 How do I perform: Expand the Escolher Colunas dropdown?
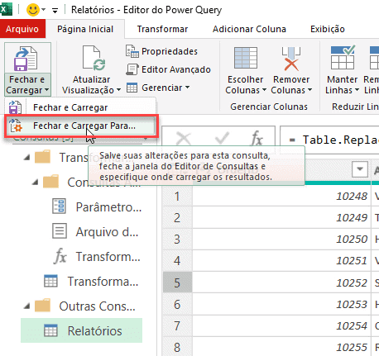click(264, 90)
